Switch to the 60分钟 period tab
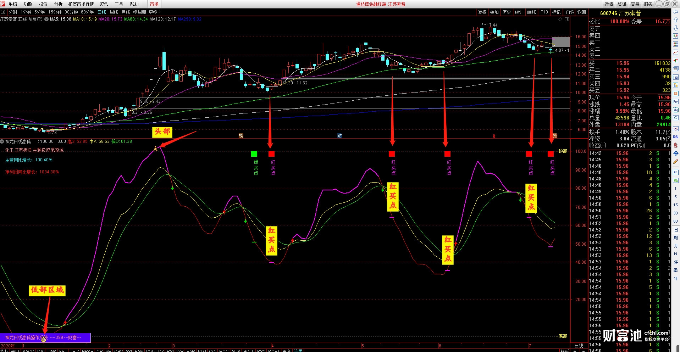 pyautogui.click(x=88, y=12)
